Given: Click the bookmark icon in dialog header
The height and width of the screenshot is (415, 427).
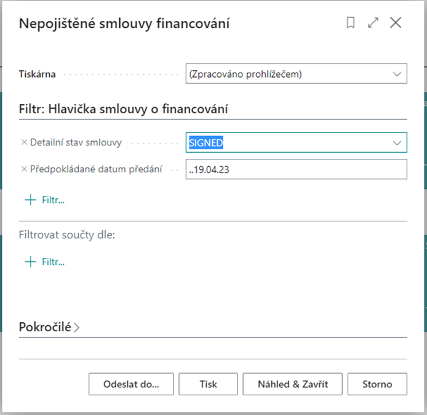Looking at the screenshot, I should click(x=351, y=23).
